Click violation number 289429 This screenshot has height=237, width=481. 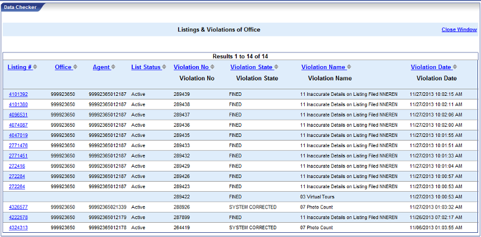pos(182,166)
